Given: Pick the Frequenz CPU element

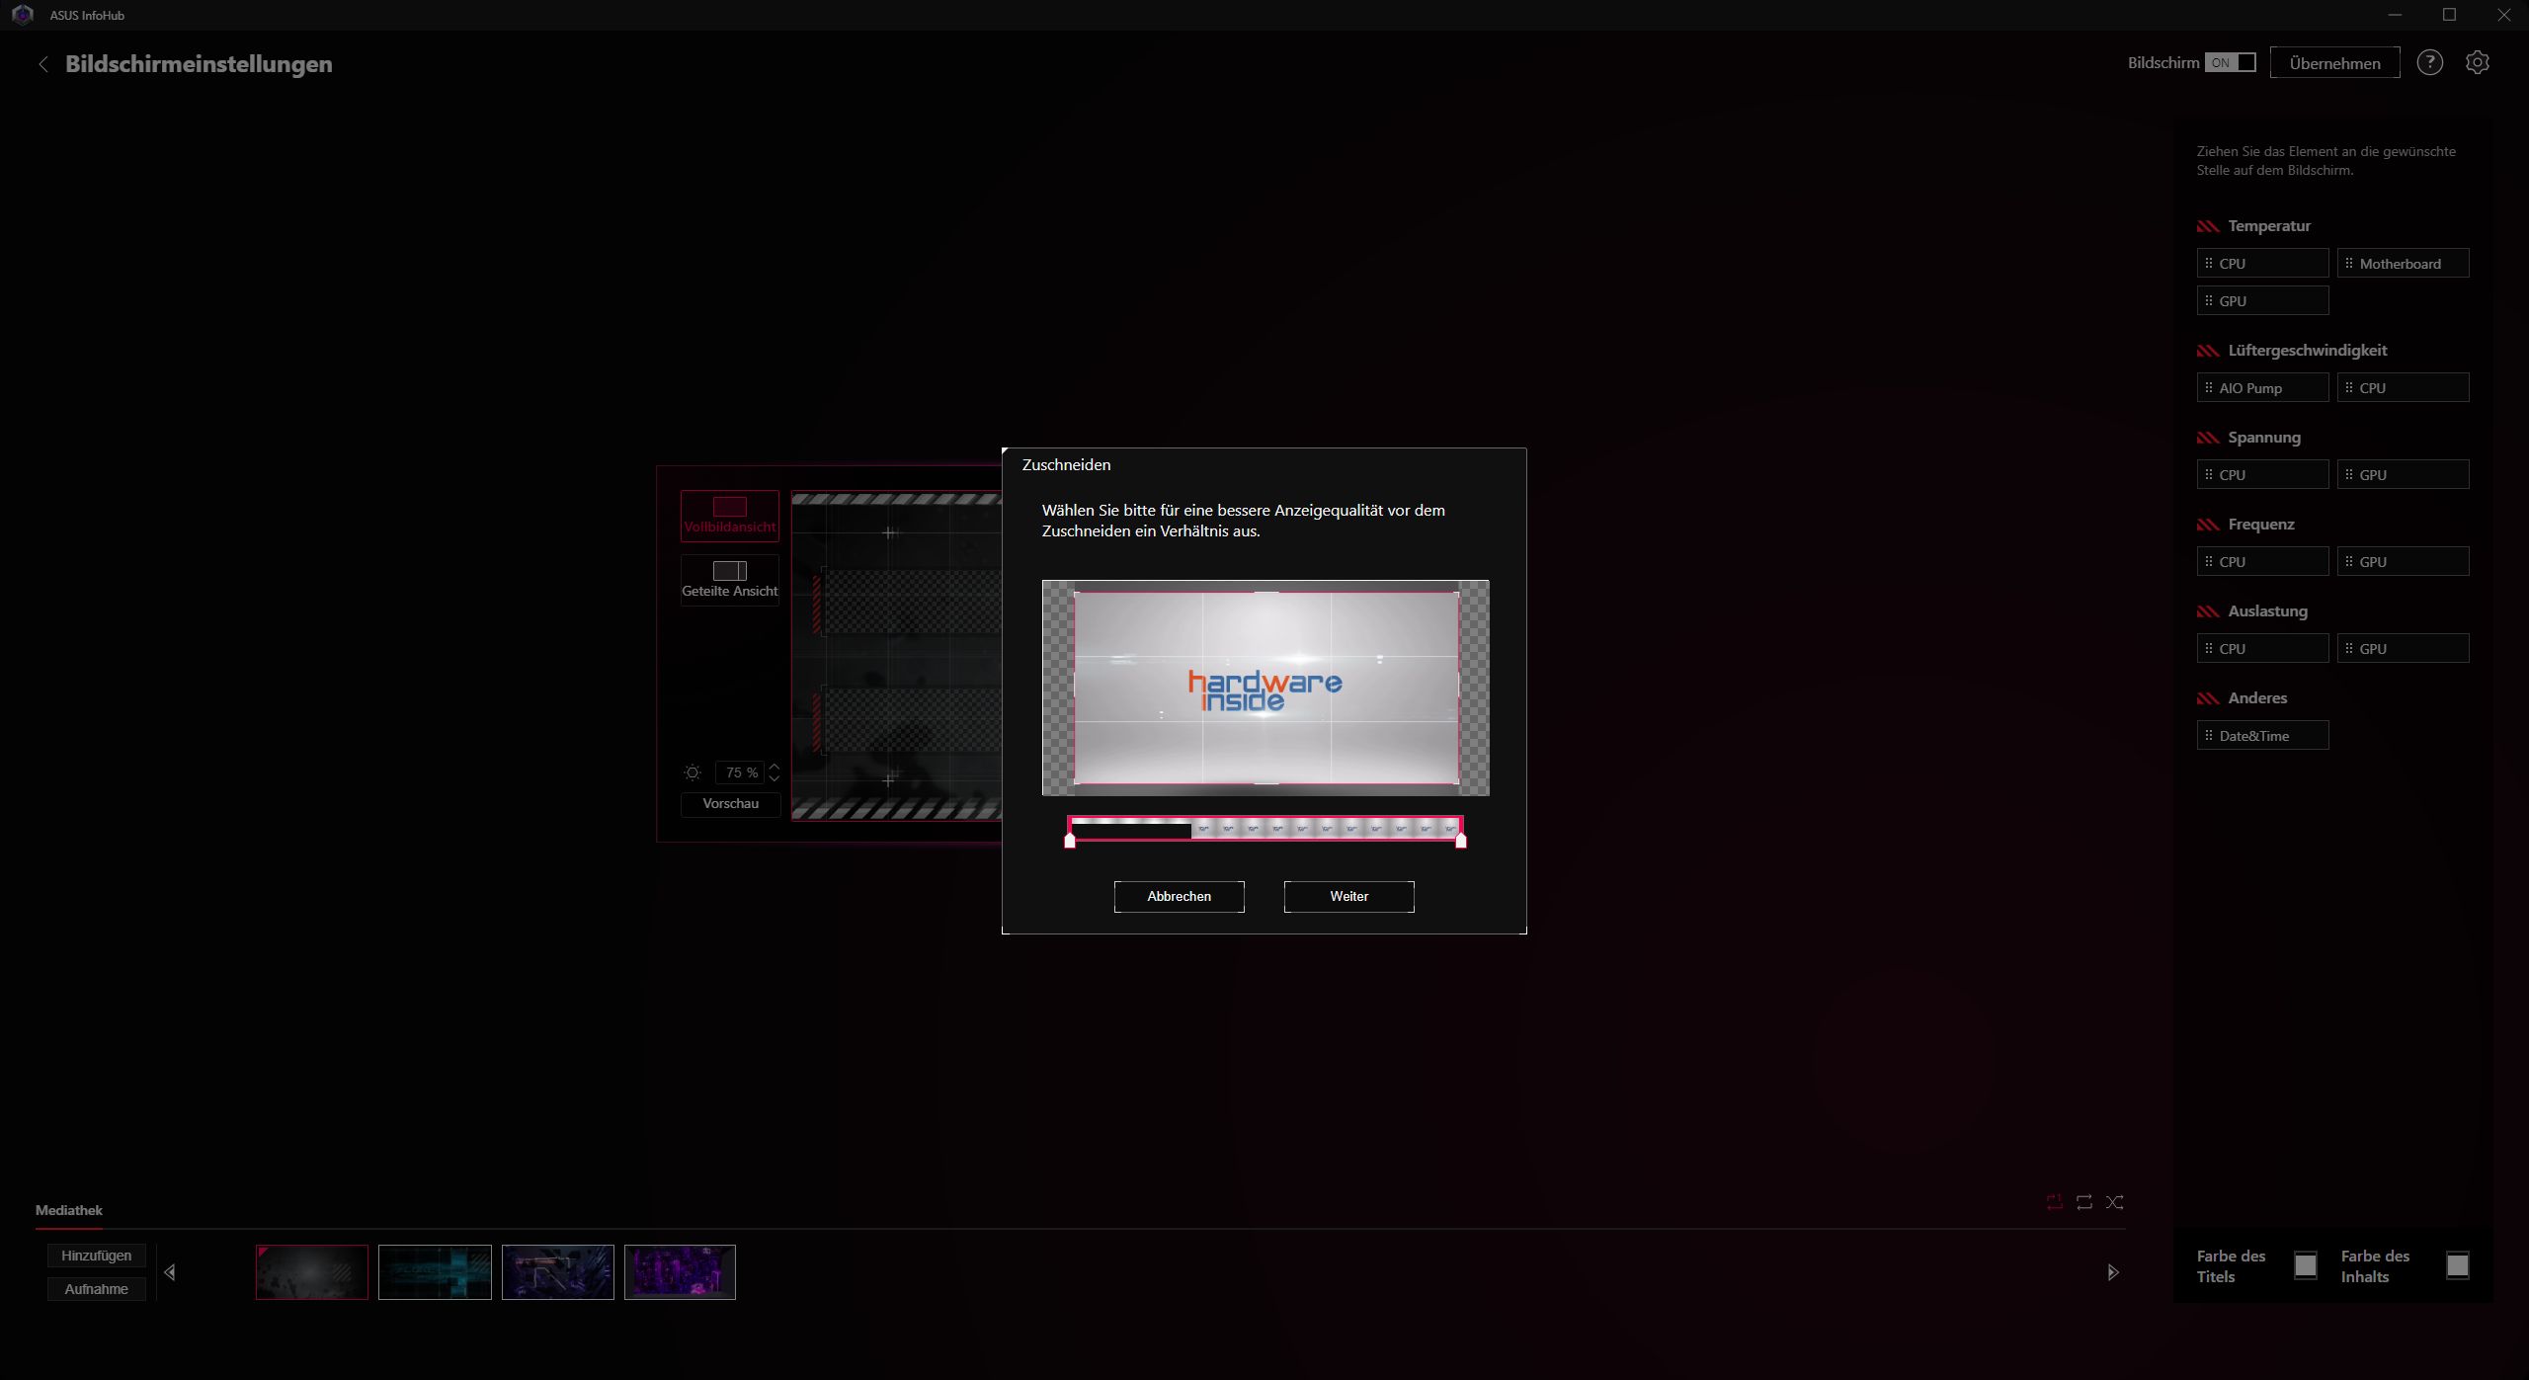Looking at the screenshot, I should coord(2262,562).
